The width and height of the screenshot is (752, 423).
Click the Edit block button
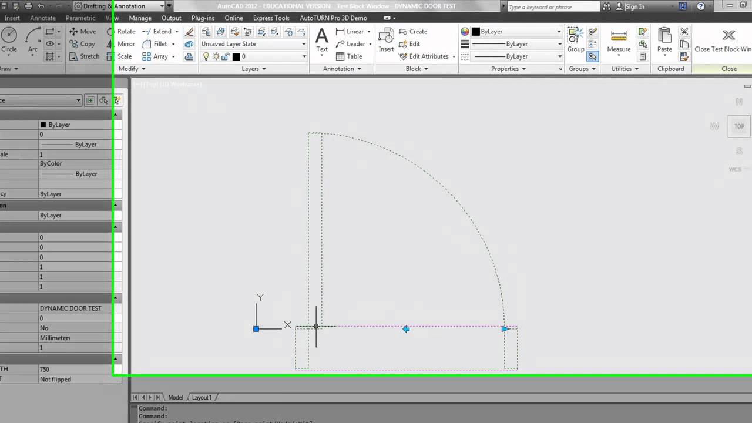tap(409, 44)
